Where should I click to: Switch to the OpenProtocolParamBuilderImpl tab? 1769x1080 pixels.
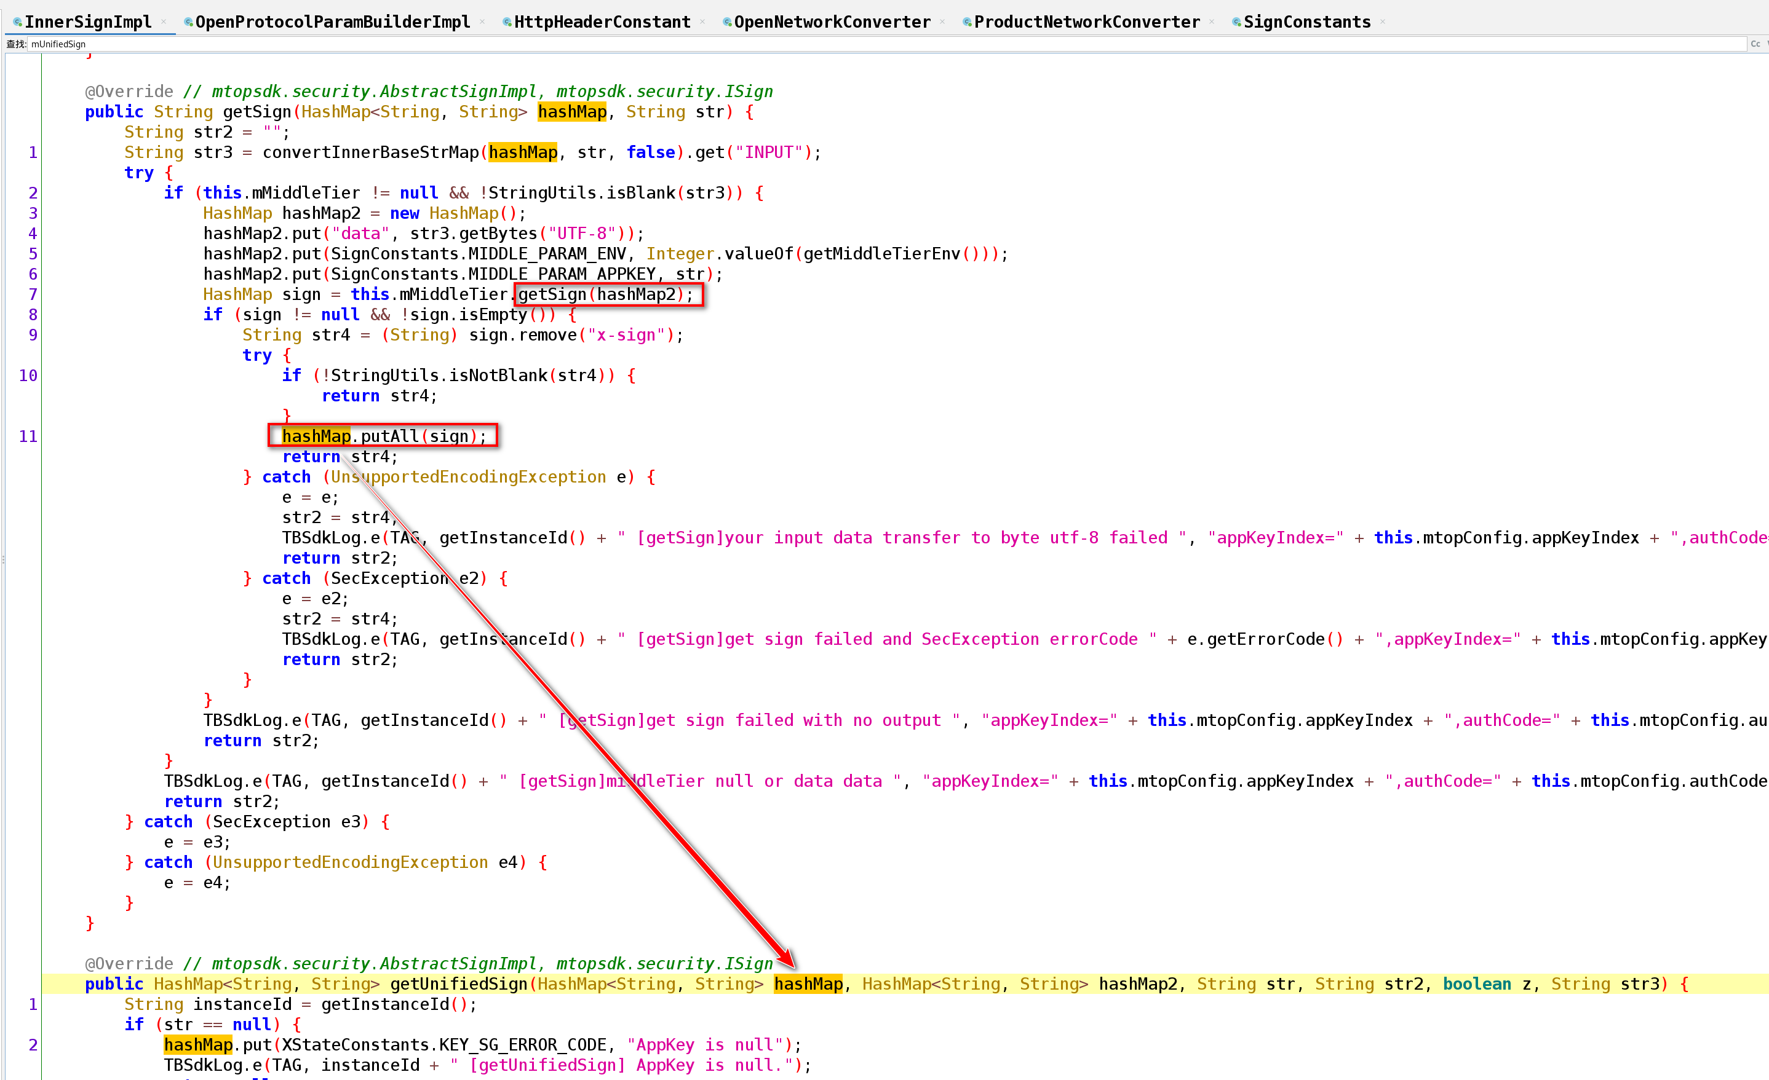tap(332, 22)
